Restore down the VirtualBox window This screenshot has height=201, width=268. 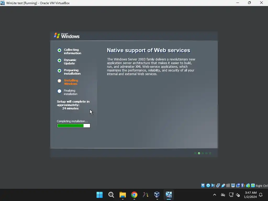point(249,3)
